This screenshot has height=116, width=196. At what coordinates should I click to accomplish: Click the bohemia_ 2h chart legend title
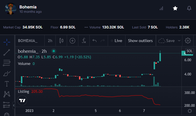pyautogui.click(x=32, y=51)
